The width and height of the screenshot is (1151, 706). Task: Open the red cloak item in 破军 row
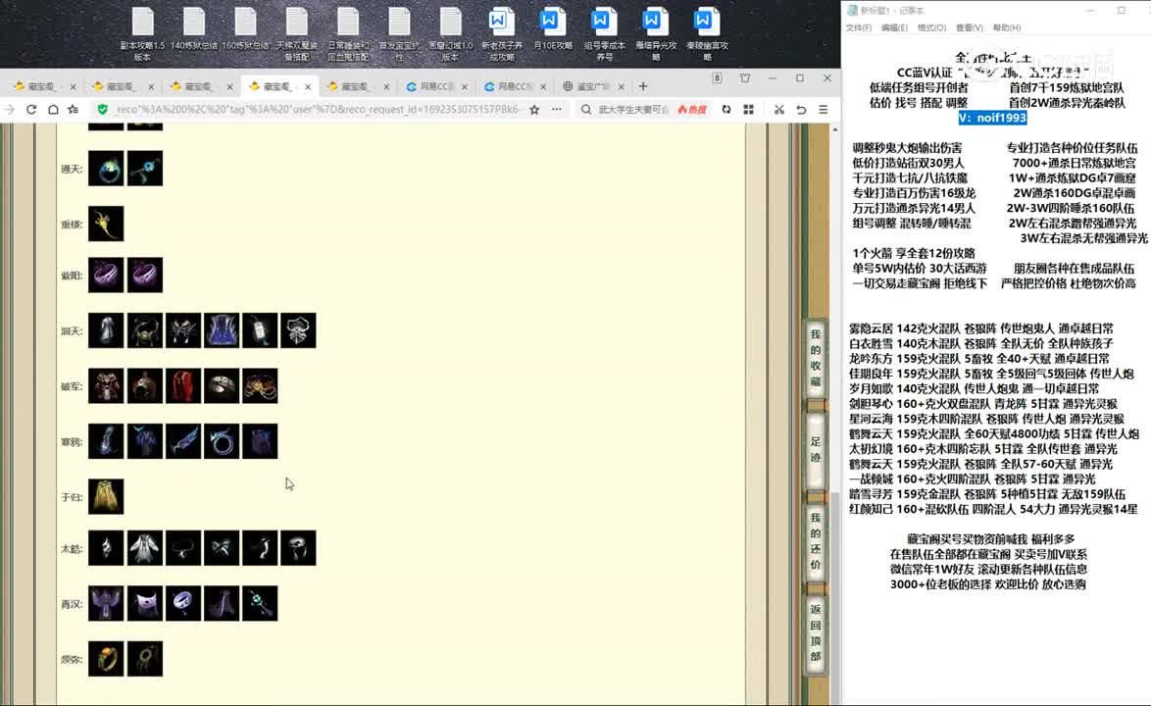tap(182, 385)
